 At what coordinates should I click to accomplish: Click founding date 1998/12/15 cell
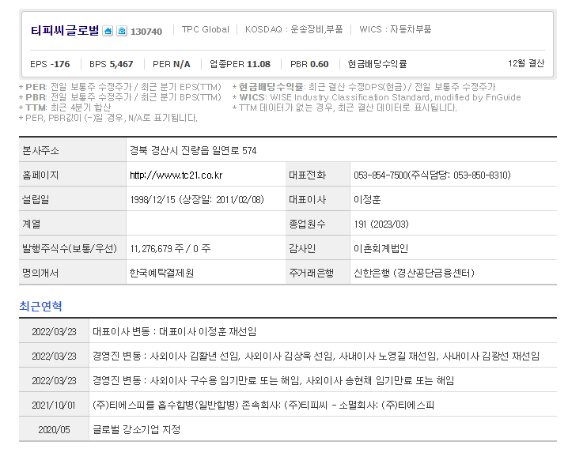point(206,199)
